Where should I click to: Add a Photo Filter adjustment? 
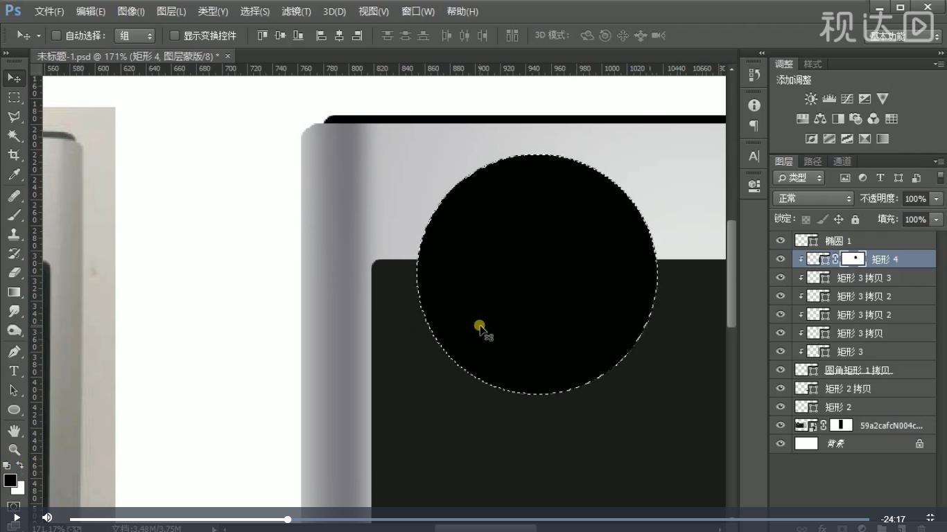pos(855,118)
